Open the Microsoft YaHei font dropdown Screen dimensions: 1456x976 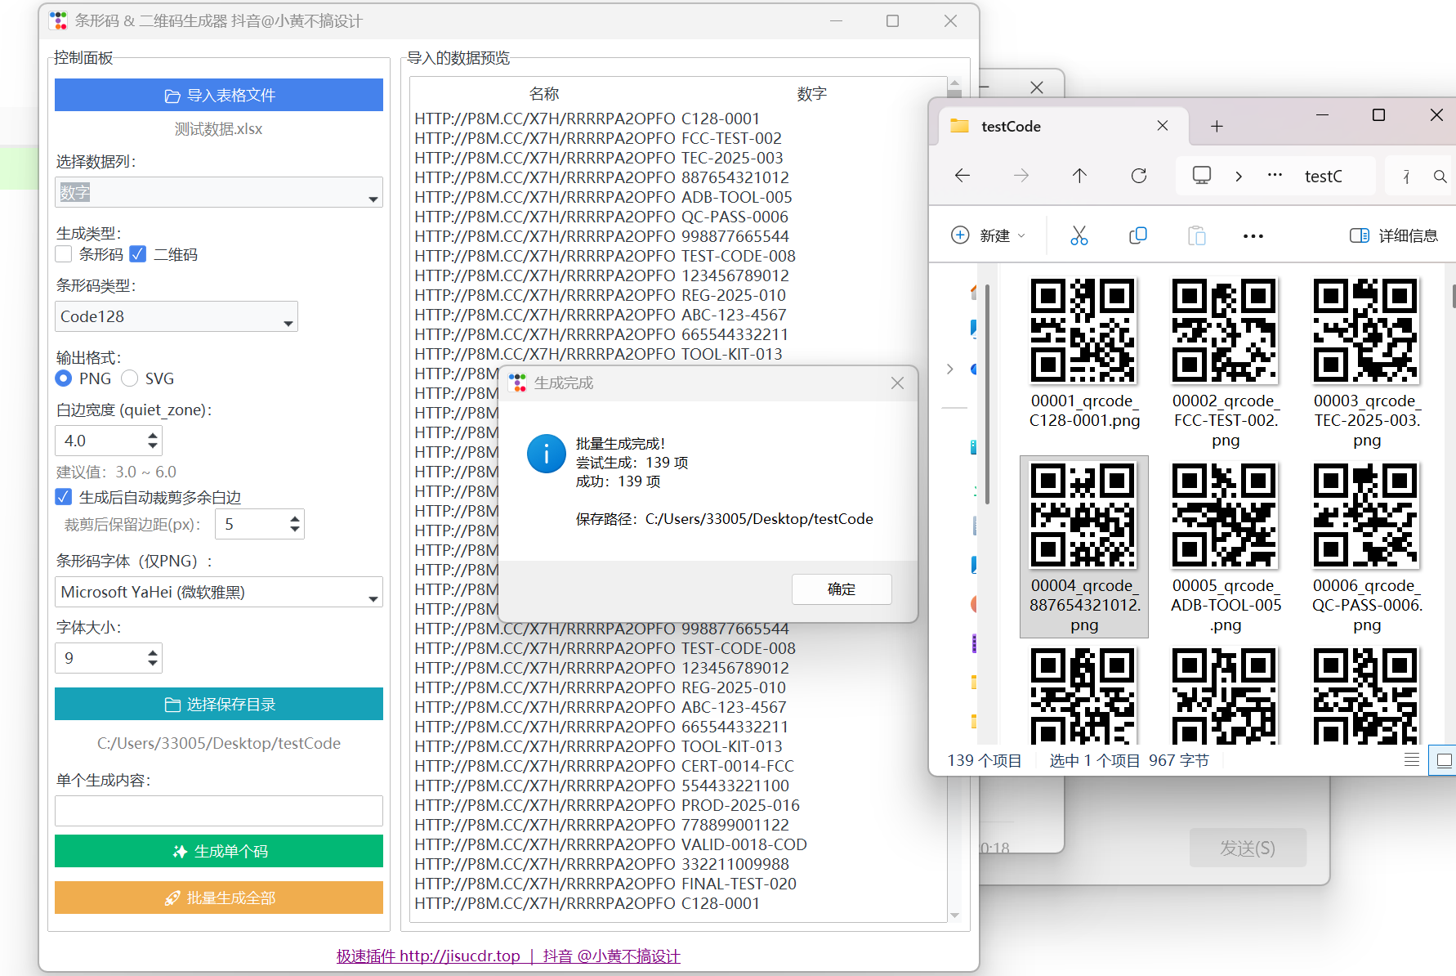[218, 593]
